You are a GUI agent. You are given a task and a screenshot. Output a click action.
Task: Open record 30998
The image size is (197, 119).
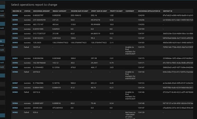(x=15, y=20)
